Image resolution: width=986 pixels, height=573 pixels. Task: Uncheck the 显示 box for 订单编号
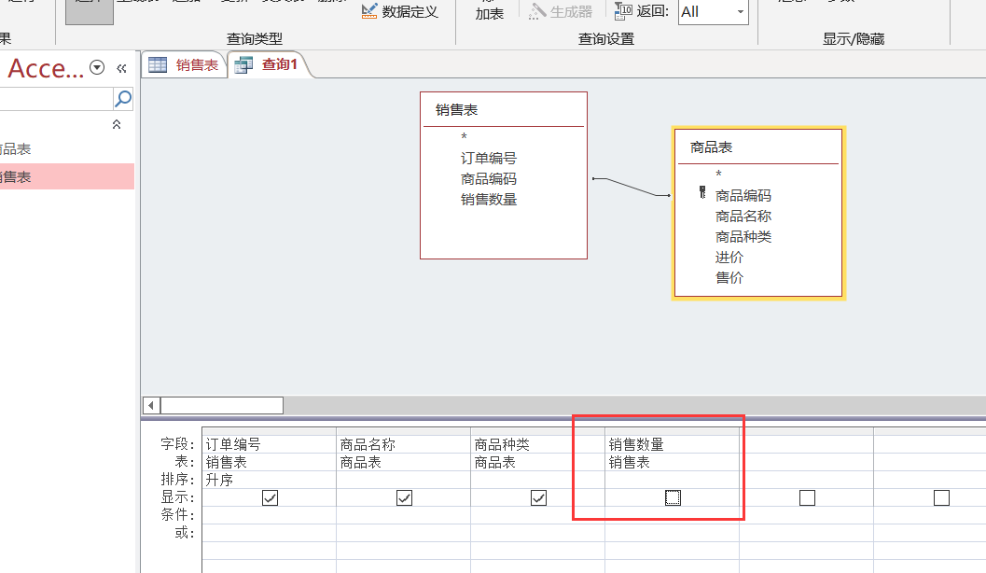[270, 498]
